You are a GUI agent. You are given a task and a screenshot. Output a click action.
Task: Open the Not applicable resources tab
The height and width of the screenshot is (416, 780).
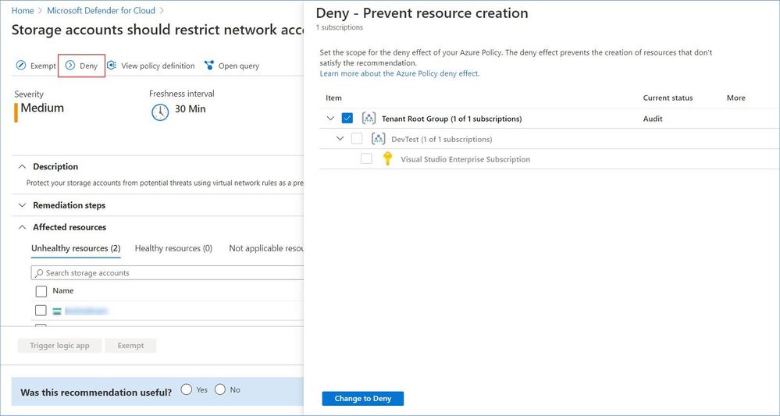[x=266, y=248]
